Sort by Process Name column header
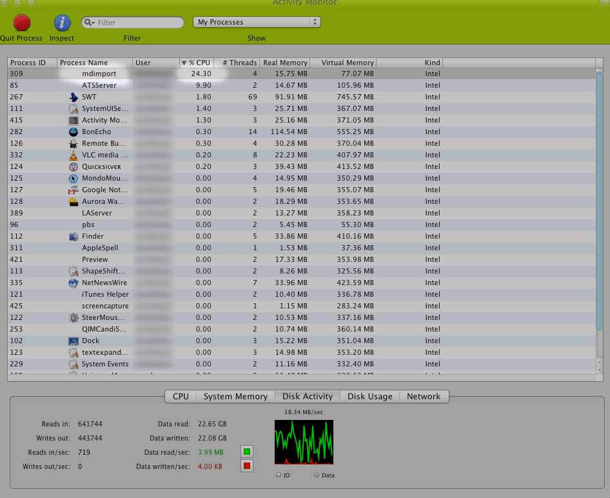 pyautogui.click(x=95, y=63)
